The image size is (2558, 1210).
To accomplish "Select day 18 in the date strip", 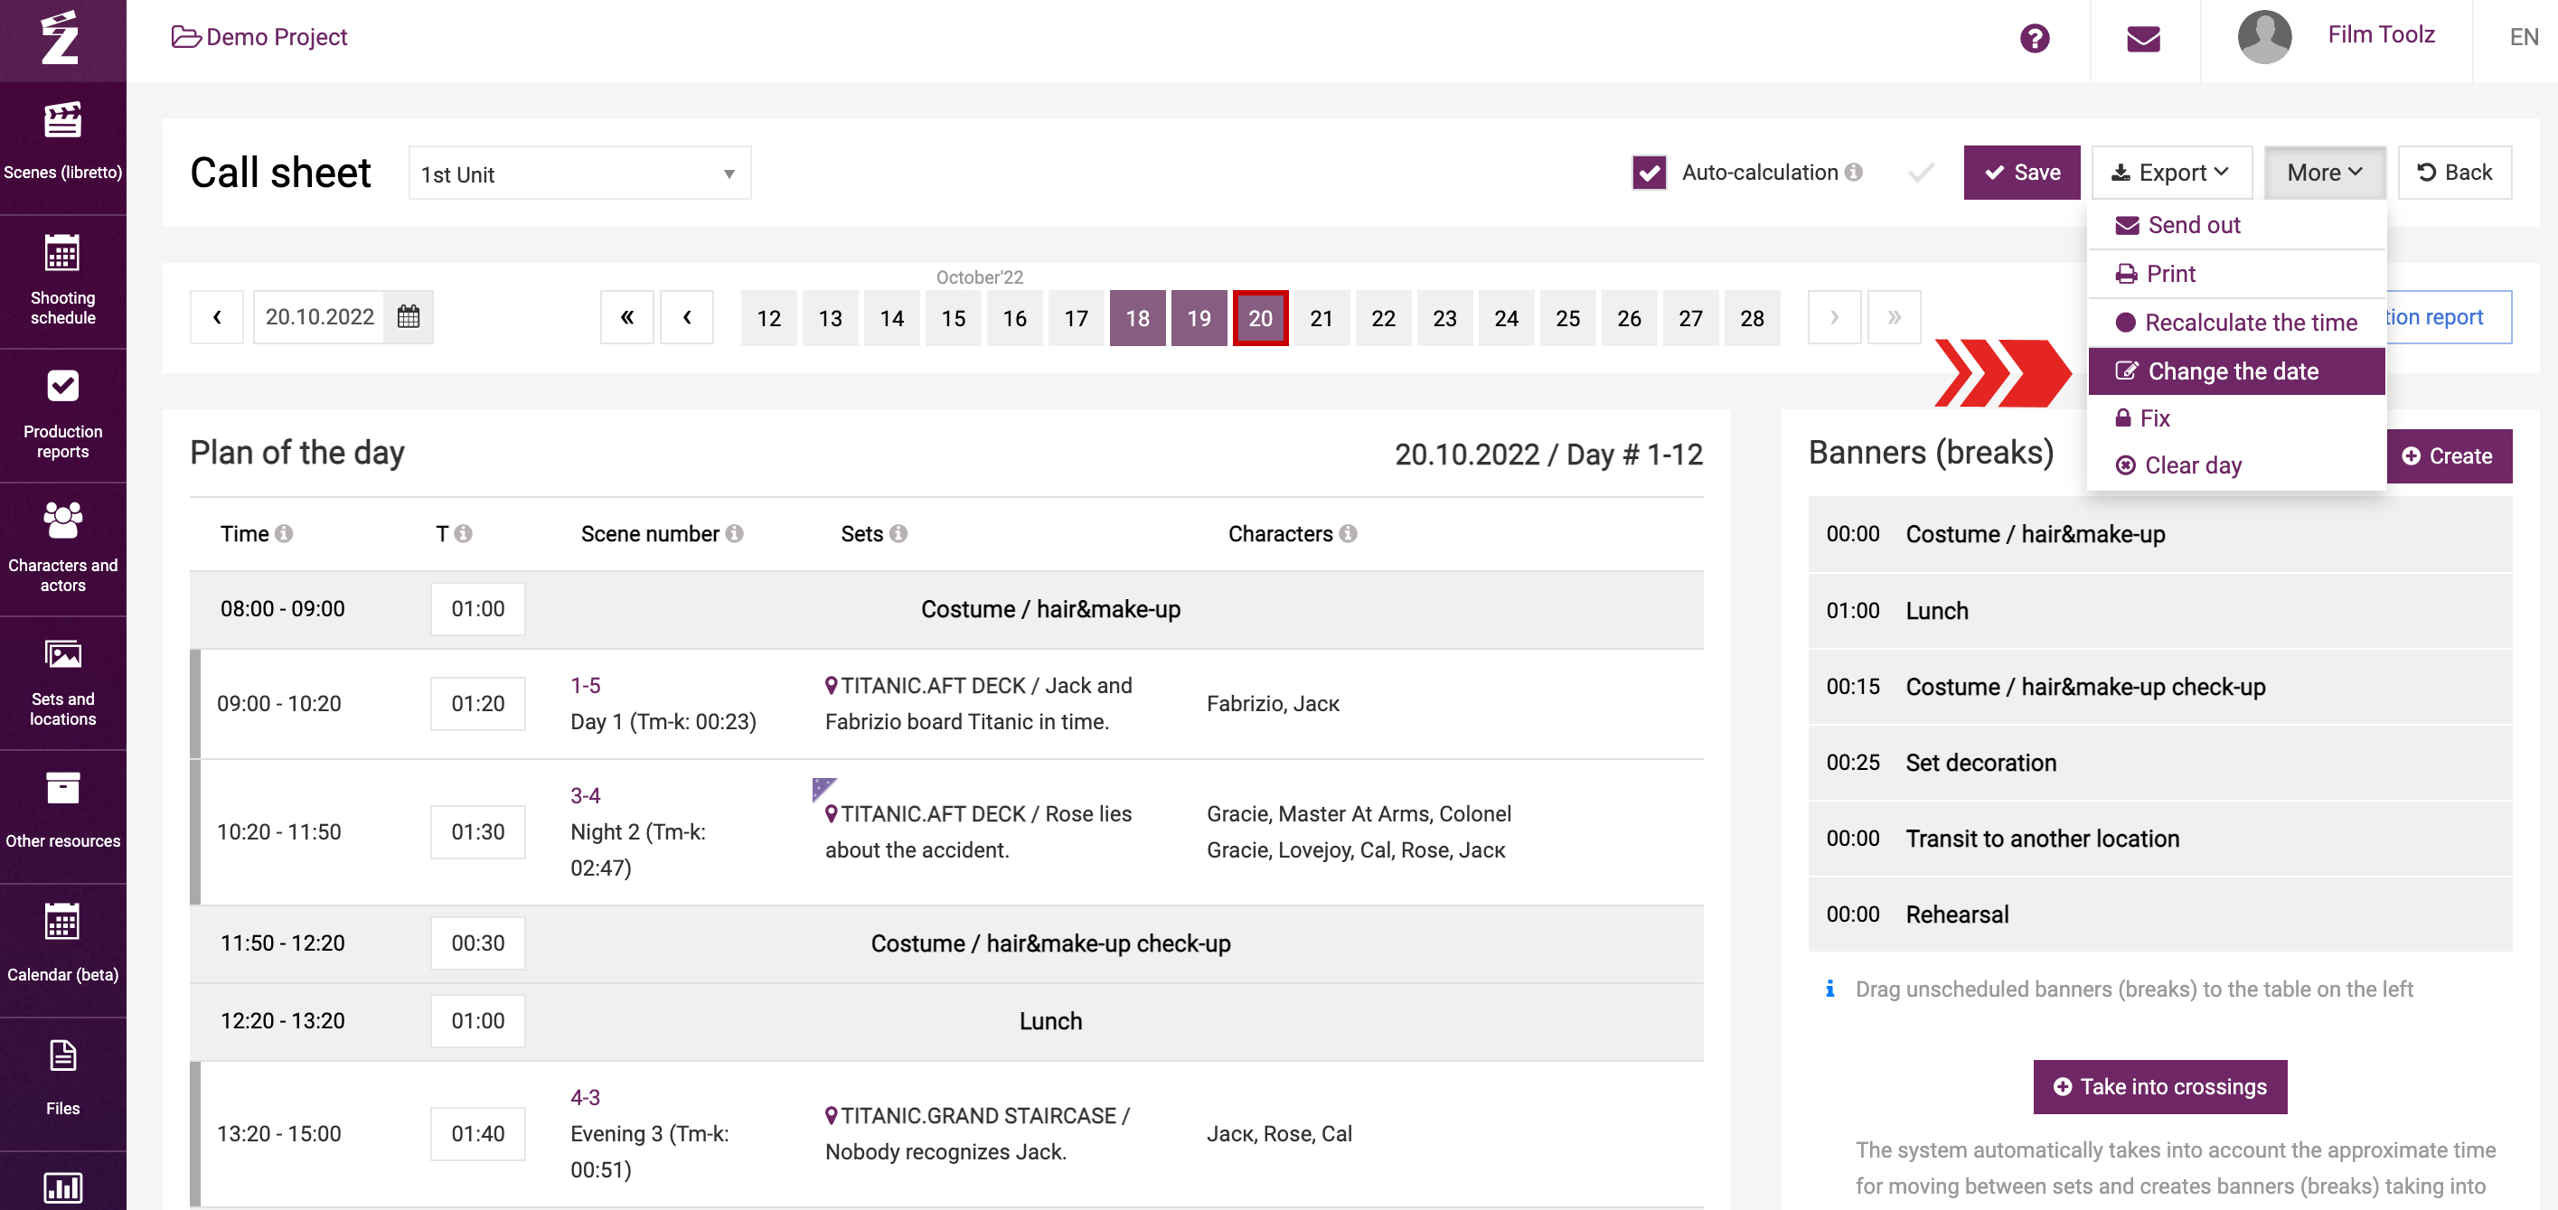I will pos(1137,318).
